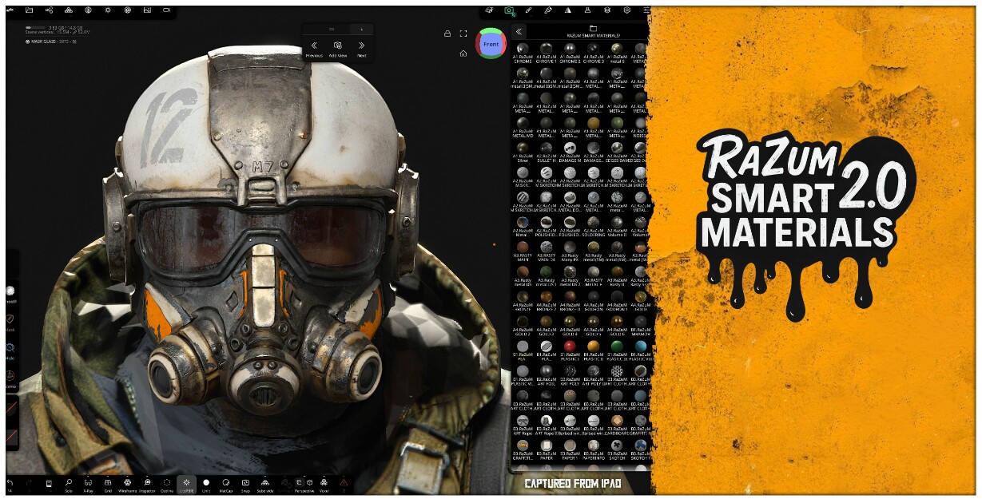
Task: Open the Files menu folder icon
Action: [x=29, y=10]
